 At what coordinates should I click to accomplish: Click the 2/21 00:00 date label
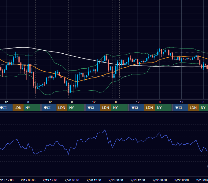coord(116,180)
